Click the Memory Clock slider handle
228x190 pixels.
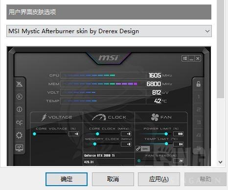[95, 144]
